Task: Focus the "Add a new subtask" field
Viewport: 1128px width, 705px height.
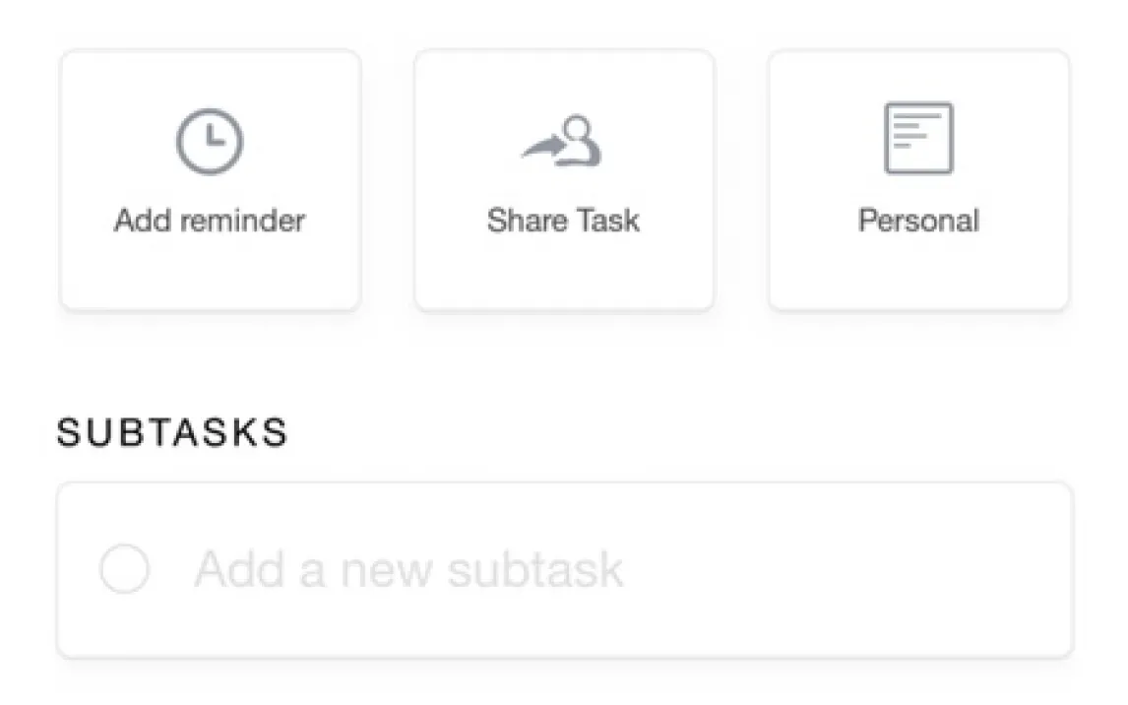Action: pyautogui.click(x=564, y=569)
